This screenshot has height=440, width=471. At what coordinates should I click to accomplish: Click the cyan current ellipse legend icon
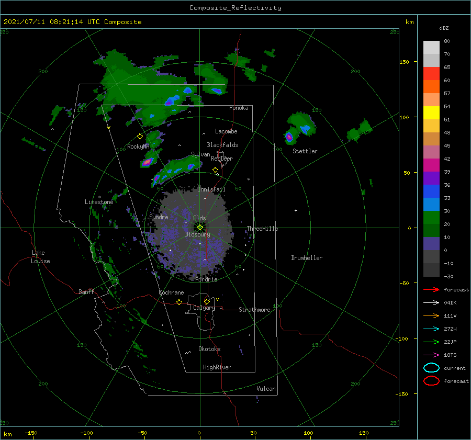(431, 368)
